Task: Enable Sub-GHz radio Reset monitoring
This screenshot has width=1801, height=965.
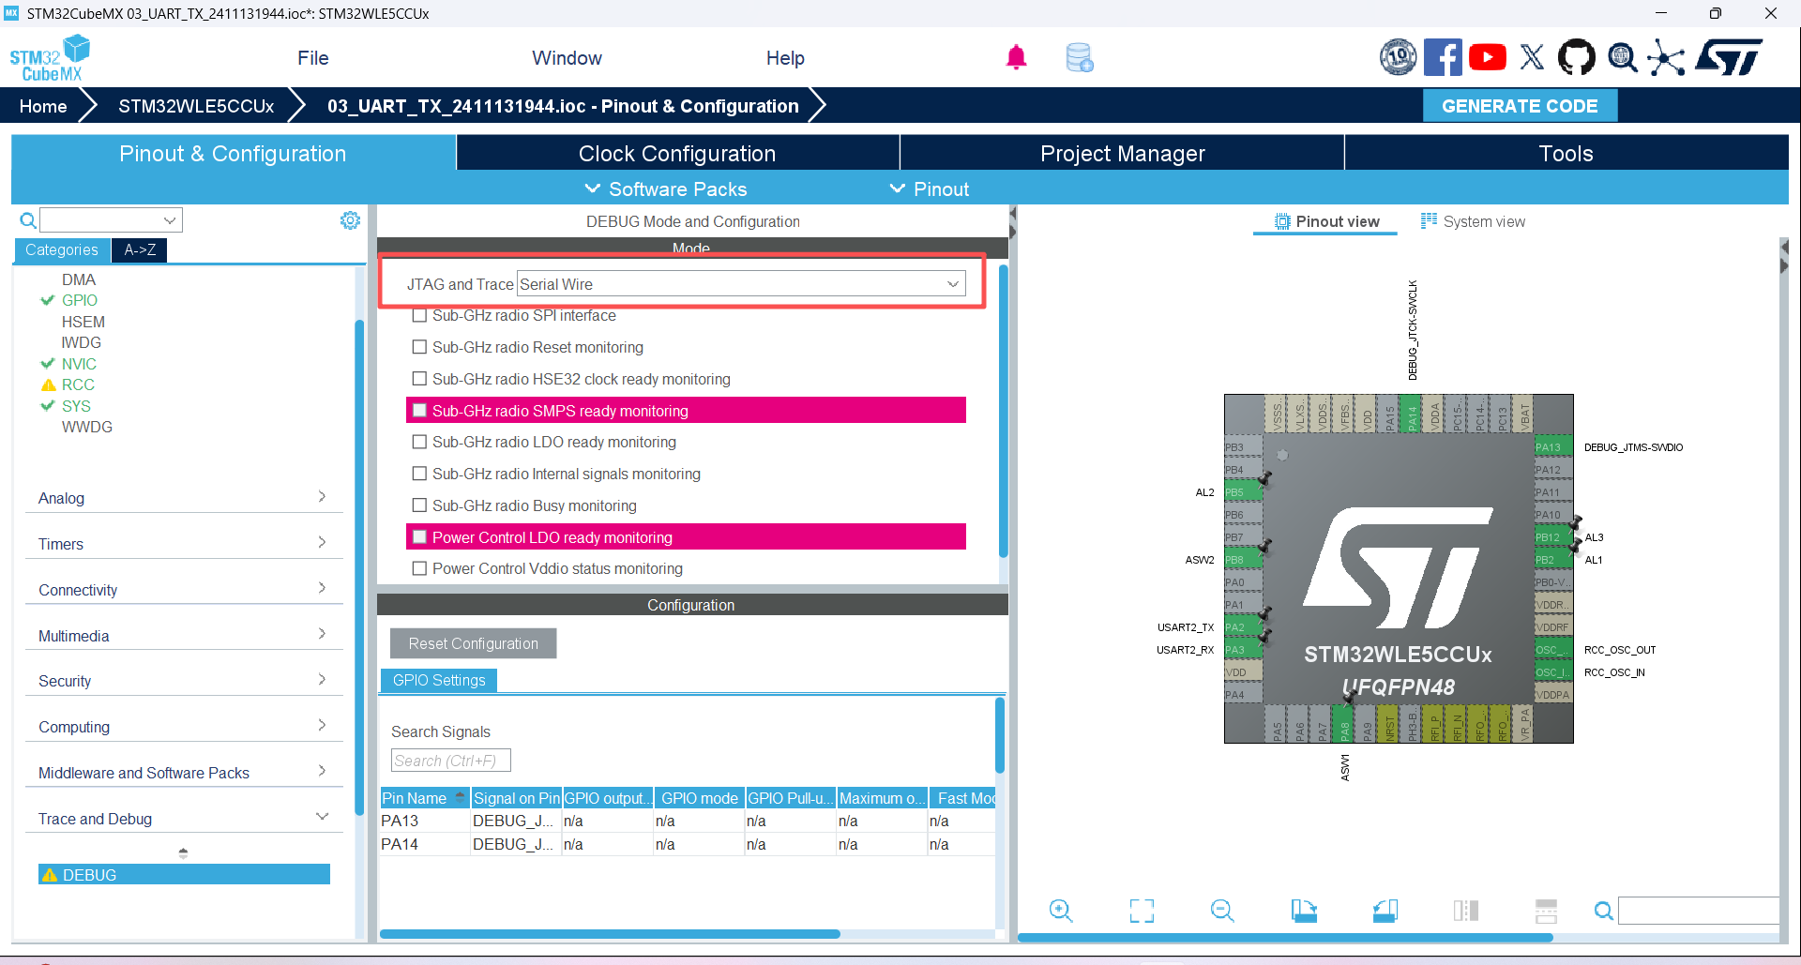Action: coord(419,347)
